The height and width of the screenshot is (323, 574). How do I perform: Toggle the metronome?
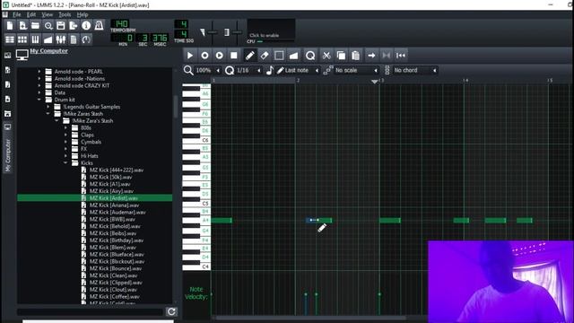(99, 26)
